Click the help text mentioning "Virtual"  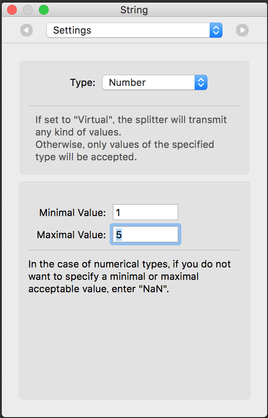point(131,126)
